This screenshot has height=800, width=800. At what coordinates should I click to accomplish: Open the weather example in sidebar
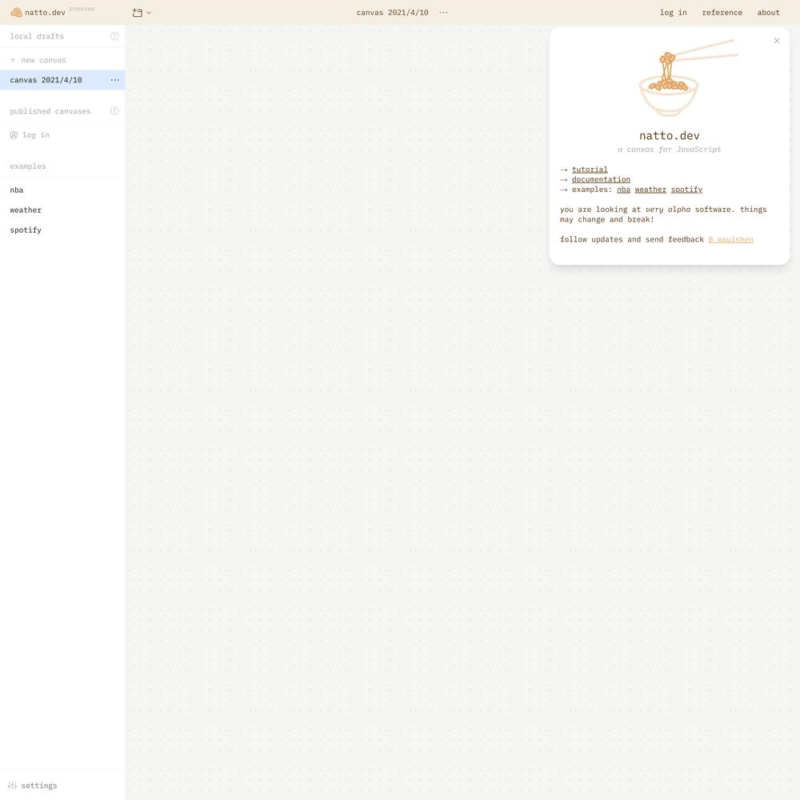[62, 210]
